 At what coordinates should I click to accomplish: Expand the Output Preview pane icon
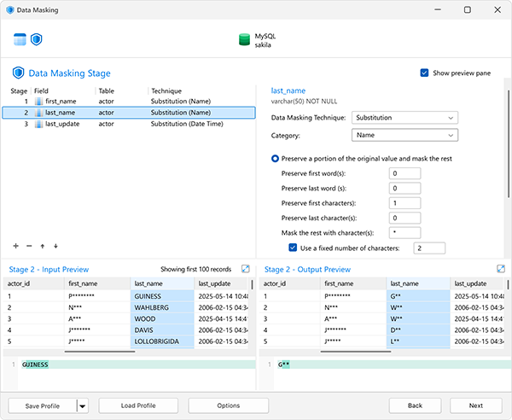tap(501, 268)
